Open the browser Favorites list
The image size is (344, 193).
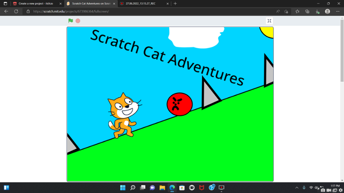297,11
